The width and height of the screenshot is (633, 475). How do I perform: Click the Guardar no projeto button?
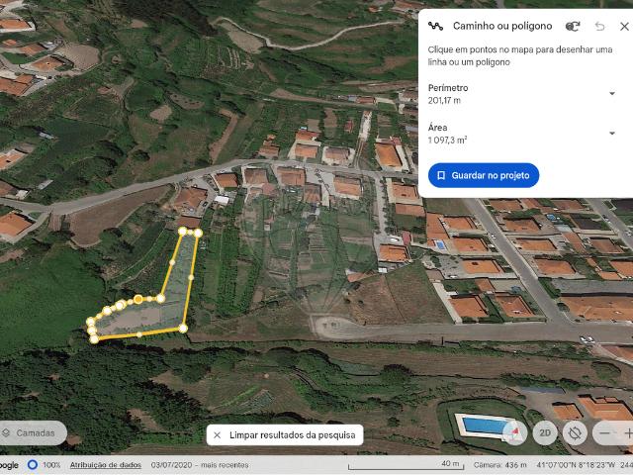(484, 175)
